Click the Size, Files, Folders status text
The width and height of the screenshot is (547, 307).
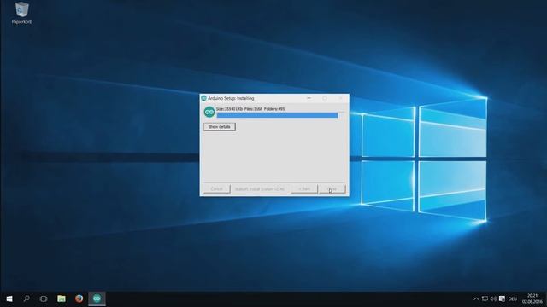point(250,109)
